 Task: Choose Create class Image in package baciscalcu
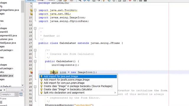(x=78, y=86)
